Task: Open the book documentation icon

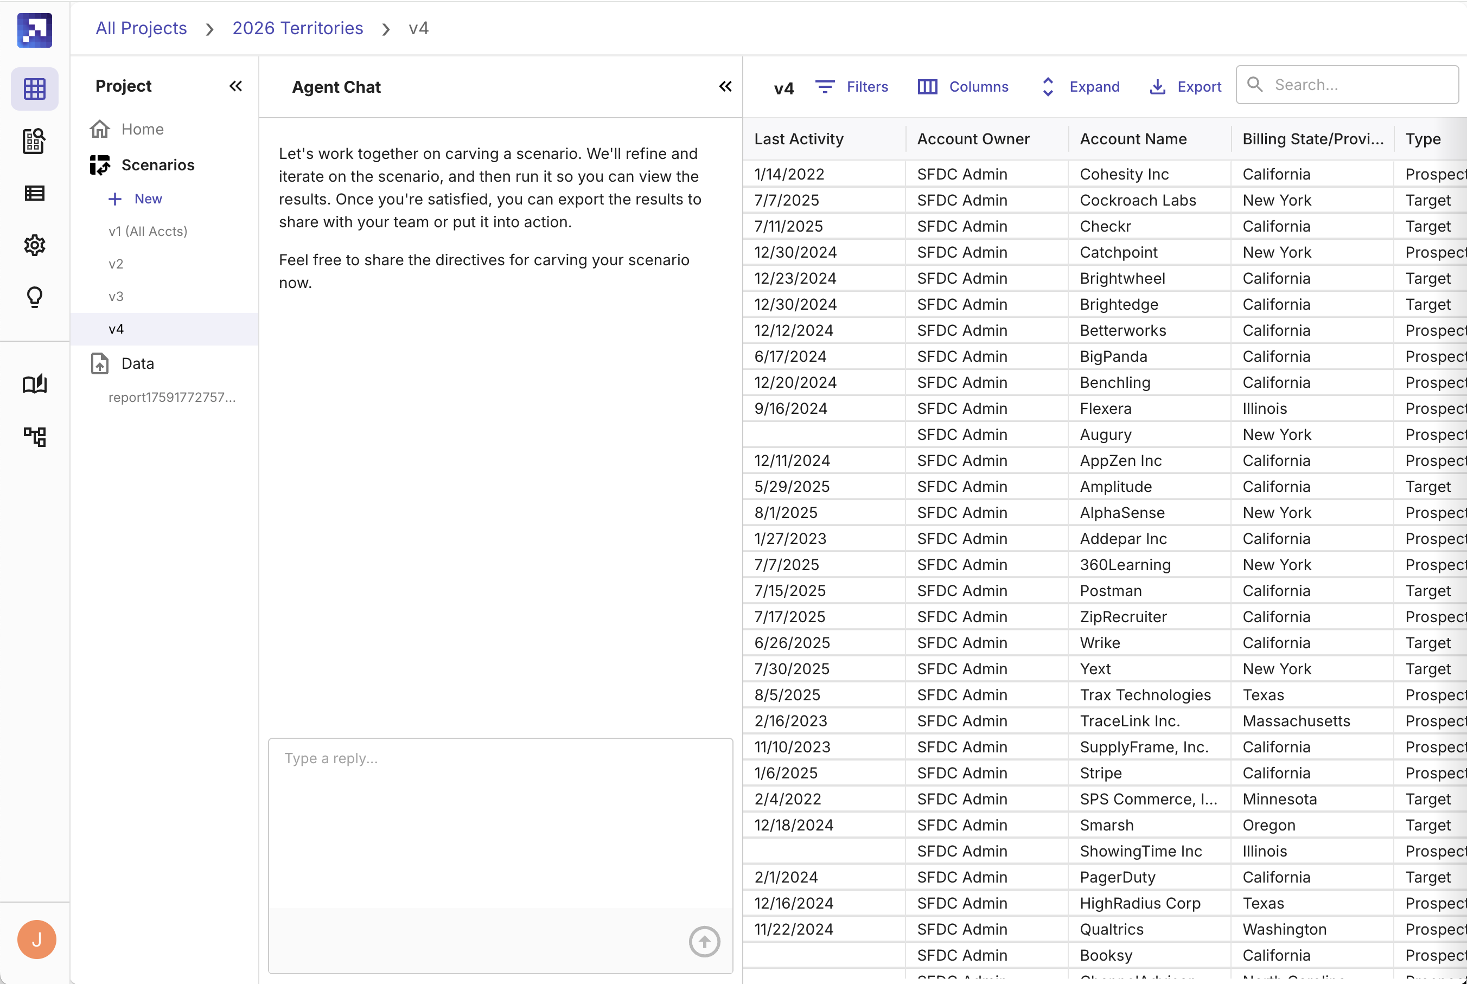Action: tap(35, 384)
